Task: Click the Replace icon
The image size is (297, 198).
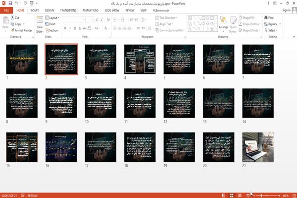Action: [266, 24]
